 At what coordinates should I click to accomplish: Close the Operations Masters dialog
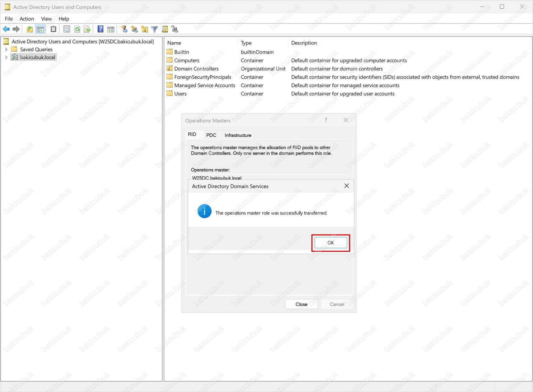point(301,304)
